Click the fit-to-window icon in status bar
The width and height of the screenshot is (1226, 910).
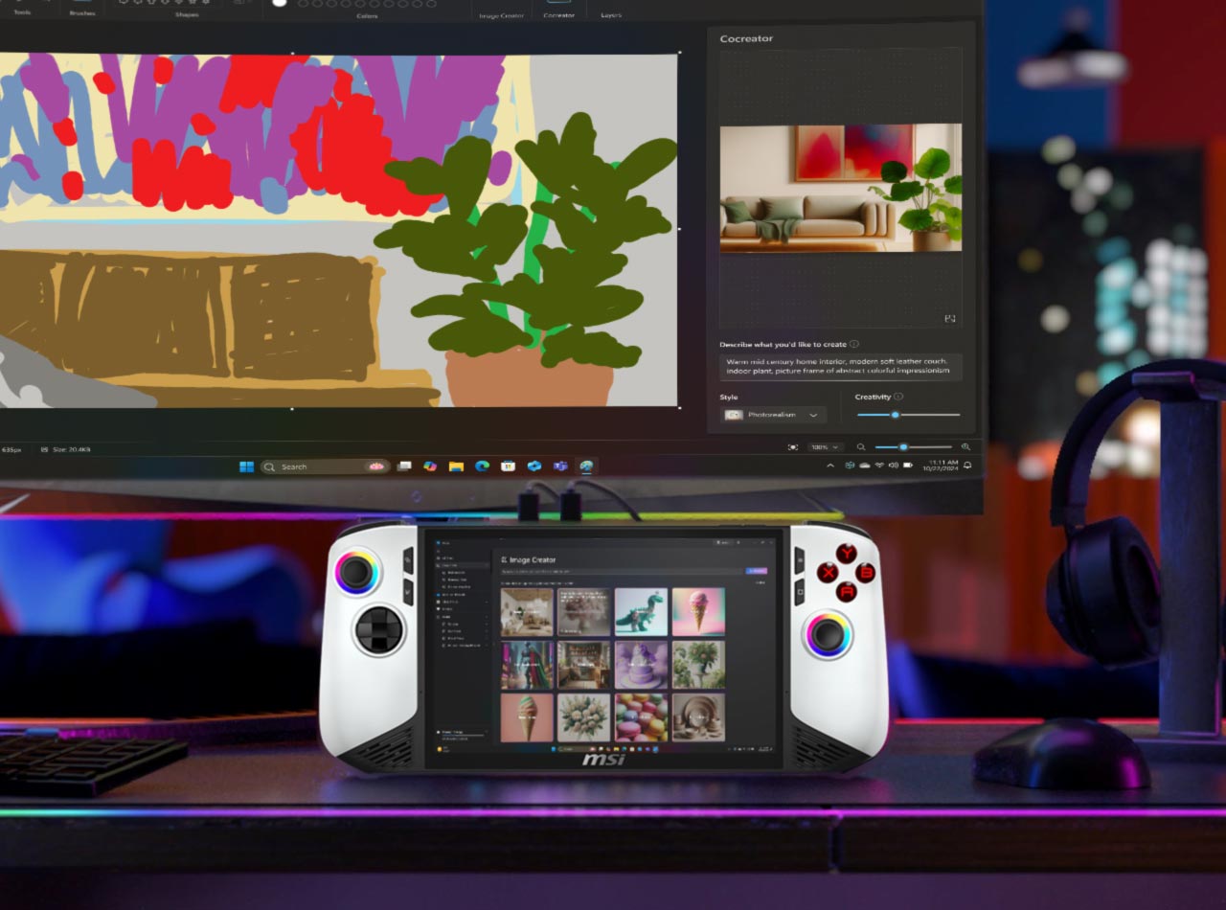(792, 447)
